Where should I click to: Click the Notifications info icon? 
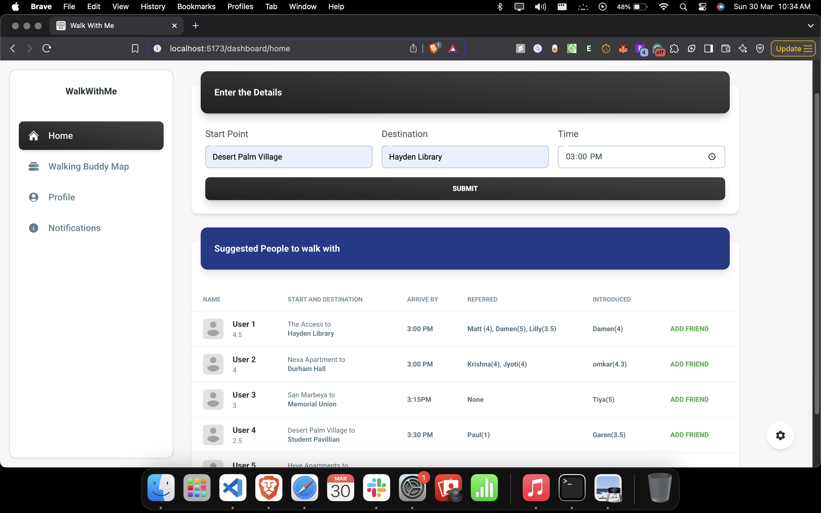(x=34, y=228)
